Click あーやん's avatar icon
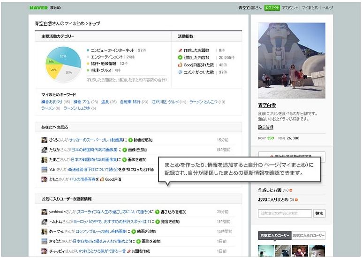 pos(45,231)
